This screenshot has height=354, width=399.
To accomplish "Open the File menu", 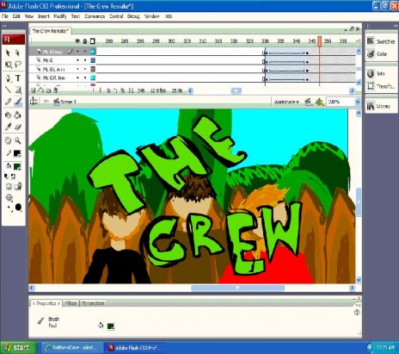I will 5,16.
